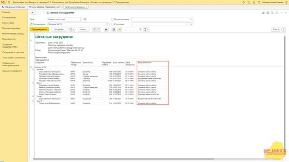Click into the Организация input field
This screenshot has width=289, height=162.
point(77,24)
